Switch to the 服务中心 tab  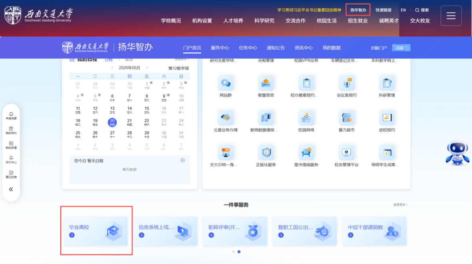tap(220, 48)
